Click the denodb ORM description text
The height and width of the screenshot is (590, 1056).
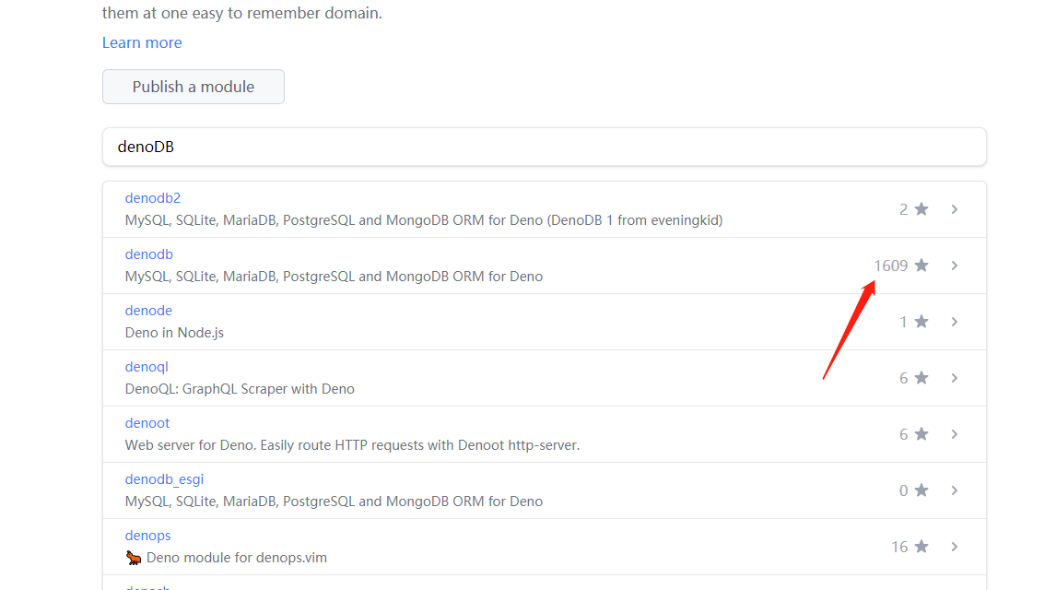click(x=334, y=277)
